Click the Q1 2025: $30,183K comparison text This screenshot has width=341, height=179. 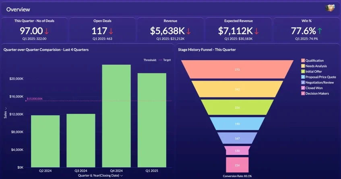pyautogui.click(x=239, y=39)
